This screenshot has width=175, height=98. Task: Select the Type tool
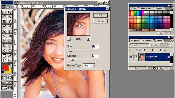click(x=10, y=46)
